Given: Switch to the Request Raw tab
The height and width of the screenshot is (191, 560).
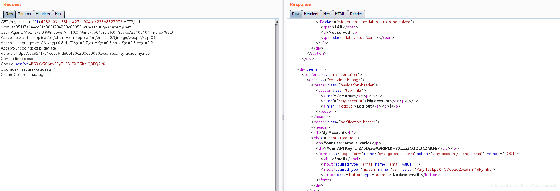Looking at the screenshot, I should coord(9,14).
